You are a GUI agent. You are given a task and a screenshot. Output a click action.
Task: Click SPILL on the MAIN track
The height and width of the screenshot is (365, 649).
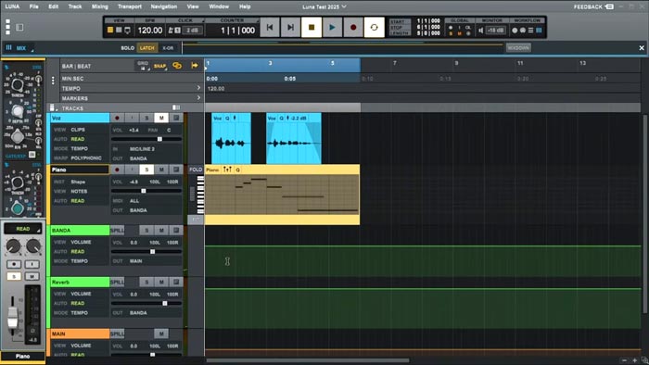point(117,334)
